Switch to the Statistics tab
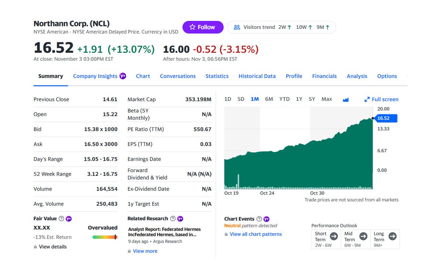This screenshot has width=434, height=272. [217, 76]
